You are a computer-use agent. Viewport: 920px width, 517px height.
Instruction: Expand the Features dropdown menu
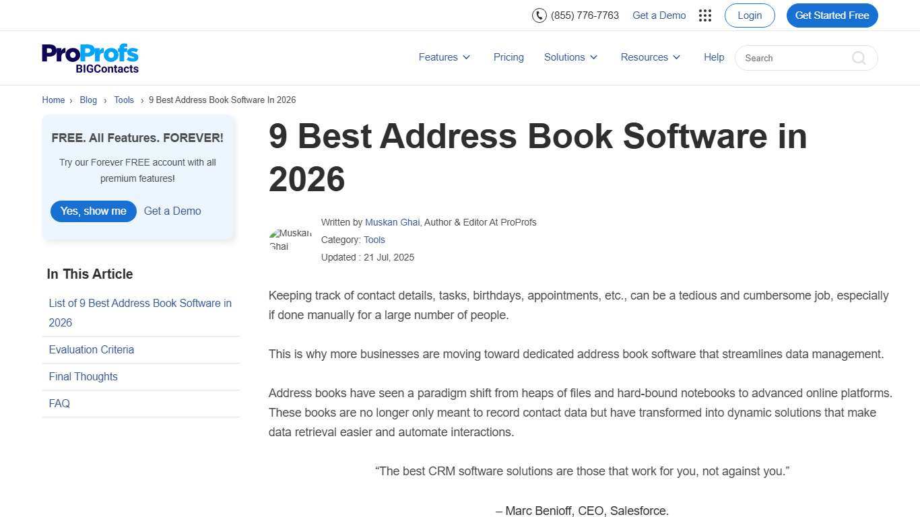coord(443,57)
